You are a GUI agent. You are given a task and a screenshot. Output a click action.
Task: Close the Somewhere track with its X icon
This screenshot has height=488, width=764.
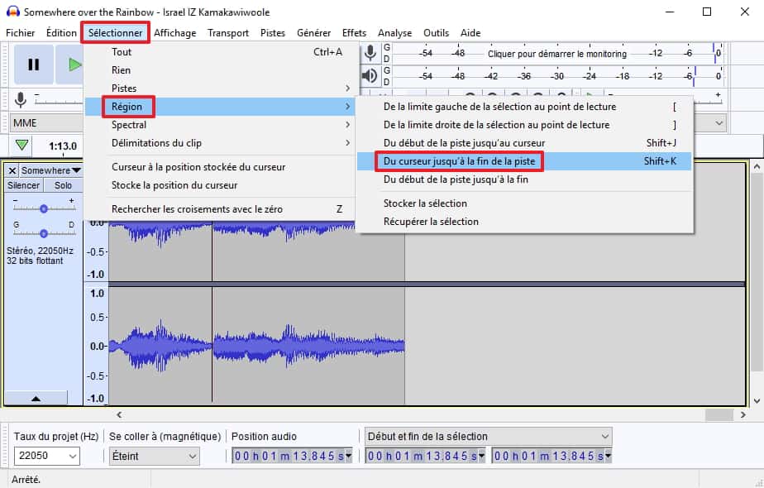click(x=11, y=170)
